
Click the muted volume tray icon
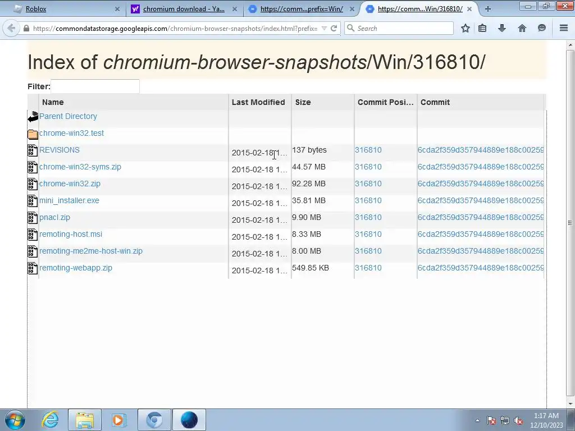point(518,421)
